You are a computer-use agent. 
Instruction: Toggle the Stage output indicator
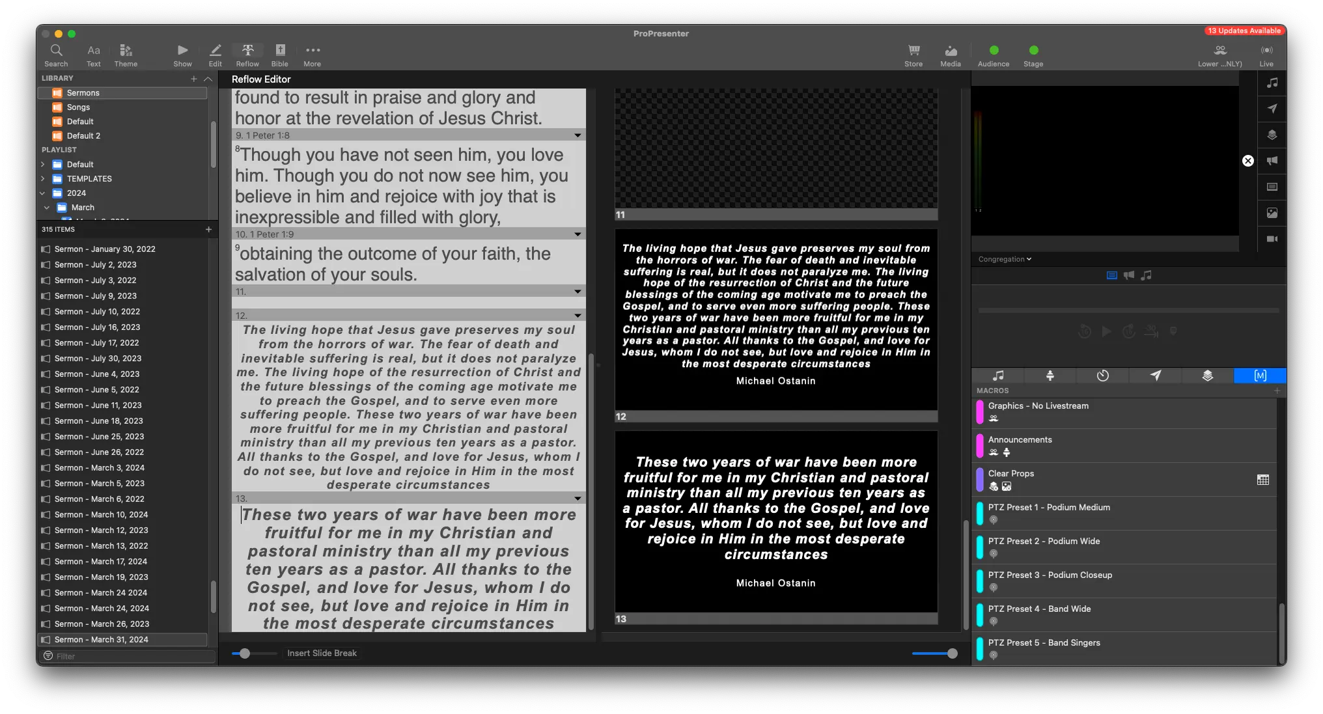1033,50
